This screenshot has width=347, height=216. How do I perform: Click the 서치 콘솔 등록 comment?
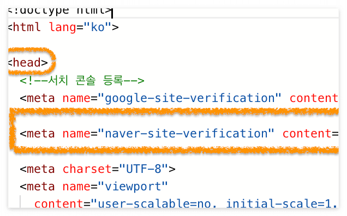[82, 81]
